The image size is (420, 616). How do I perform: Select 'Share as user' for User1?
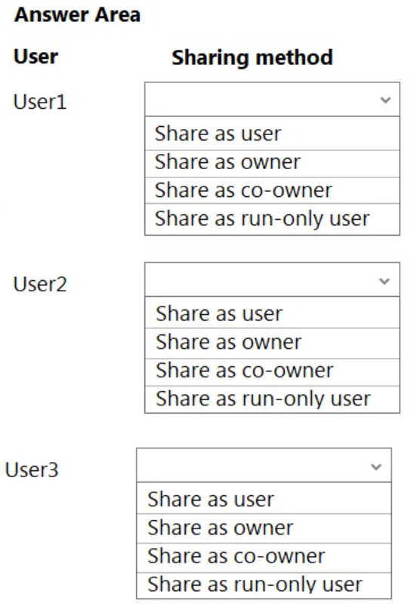(272, 134)
